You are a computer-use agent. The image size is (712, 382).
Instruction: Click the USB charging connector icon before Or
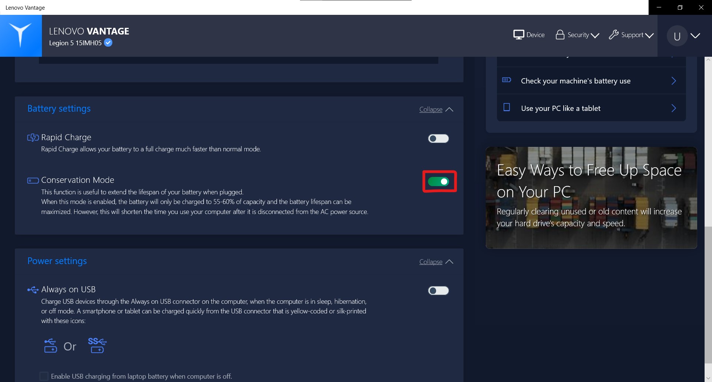coord(50,346)
